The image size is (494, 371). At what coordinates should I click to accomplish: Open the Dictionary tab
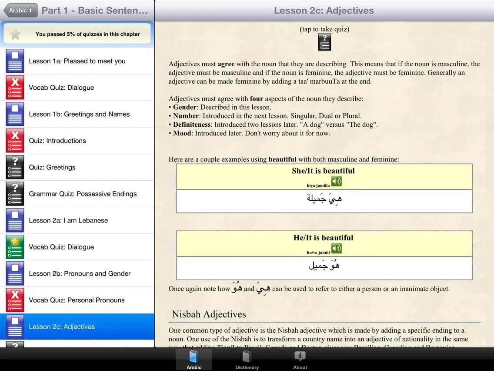coord(247,360)
